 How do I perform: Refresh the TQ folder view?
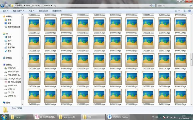(153, 6)
